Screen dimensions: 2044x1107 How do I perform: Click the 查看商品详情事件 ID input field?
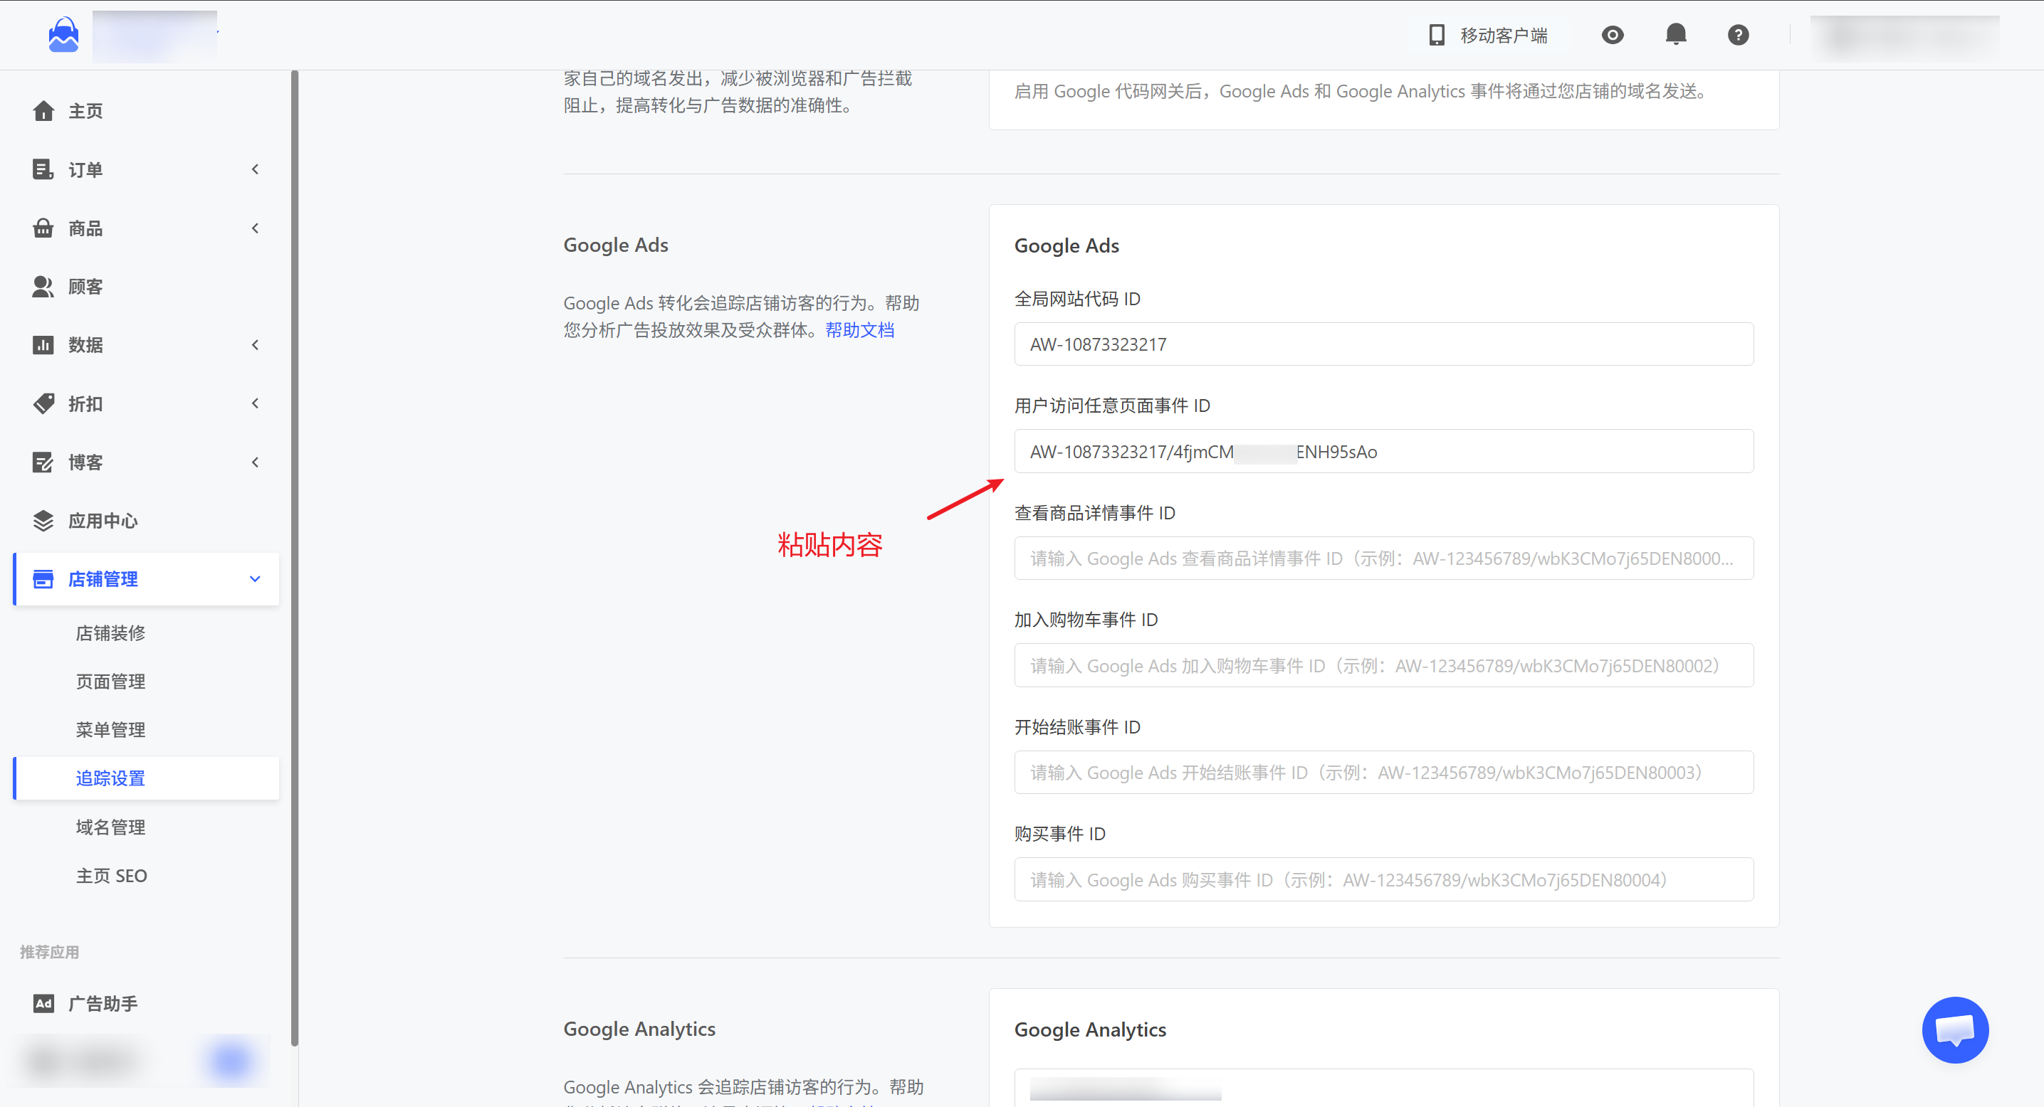[1384, 558]
